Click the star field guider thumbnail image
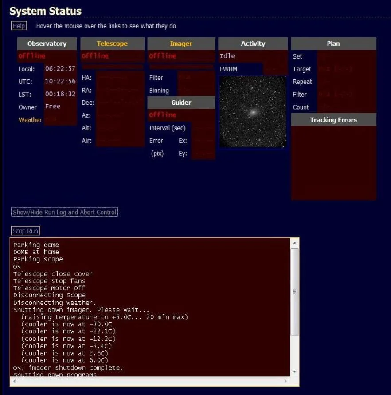 tap(253, 111)
